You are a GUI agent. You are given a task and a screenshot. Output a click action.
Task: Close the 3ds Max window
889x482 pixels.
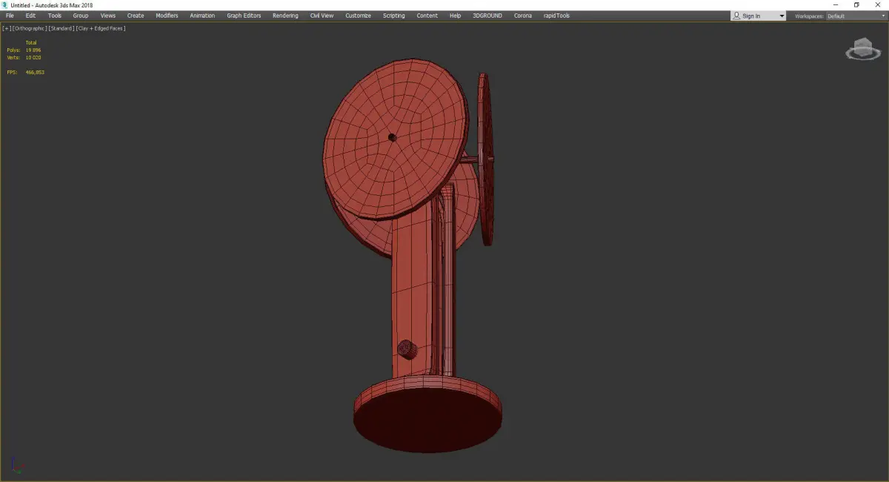(x=878, y=5)
